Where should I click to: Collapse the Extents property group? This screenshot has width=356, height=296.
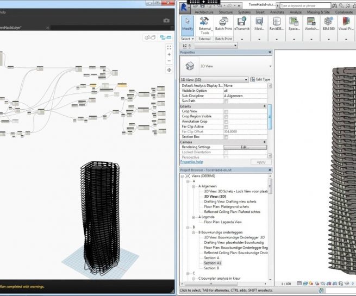(265, 106)
